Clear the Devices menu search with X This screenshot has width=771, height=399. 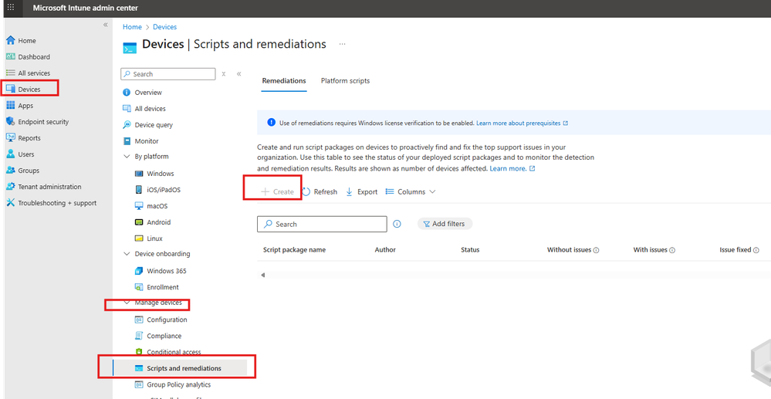[x=223, y=74]
